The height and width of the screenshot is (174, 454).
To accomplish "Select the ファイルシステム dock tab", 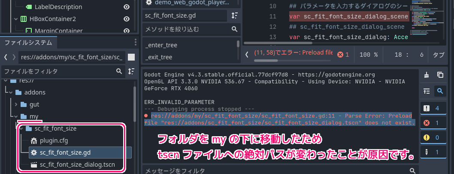I will [x=28, y=43].
